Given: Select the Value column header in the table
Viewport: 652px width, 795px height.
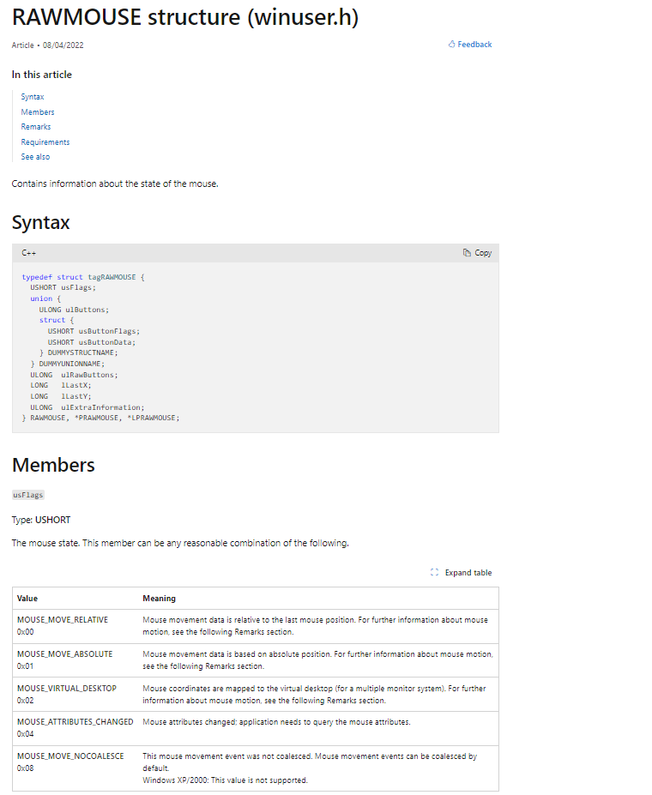Looking at the screenshot, I should coord(27,598).
